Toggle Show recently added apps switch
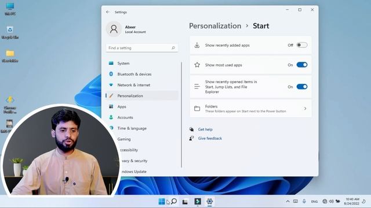The image size is (371, 208). point(302,45)
